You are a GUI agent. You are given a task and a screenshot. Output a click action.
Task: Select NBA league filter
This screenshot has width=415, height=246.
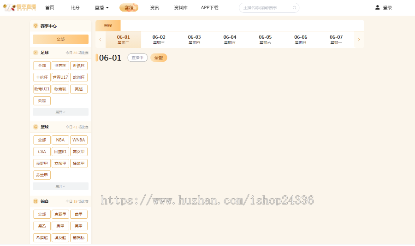pos(60,140)
